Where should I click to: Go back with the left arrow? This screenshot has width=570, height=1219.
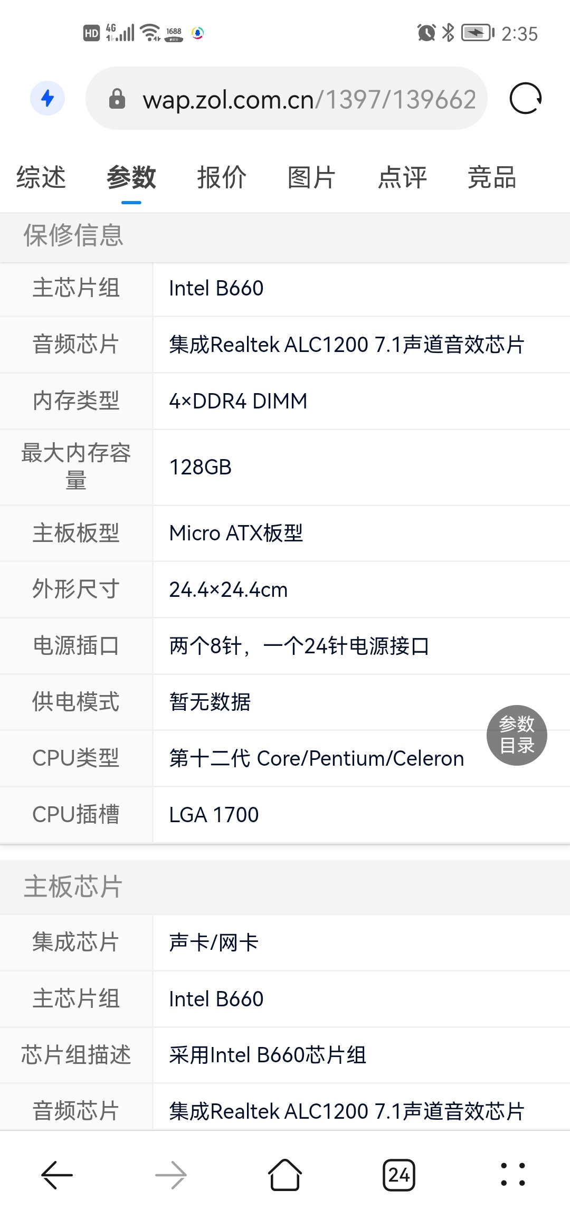(x=56, y=1175)
